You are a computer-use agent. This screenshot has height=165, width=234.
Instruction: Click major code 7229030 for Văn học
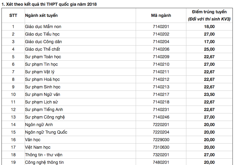(x=161, y=140)
